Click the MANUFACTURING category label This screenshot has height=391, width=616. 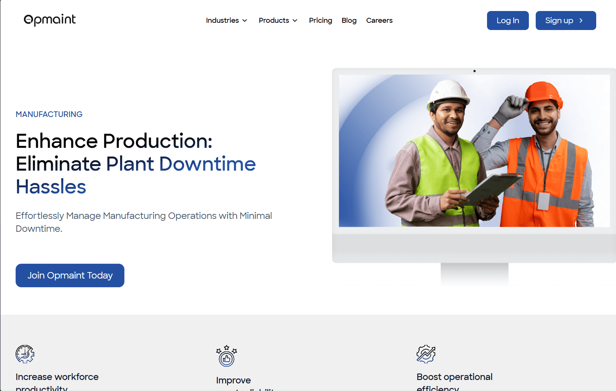click(49, 114)
